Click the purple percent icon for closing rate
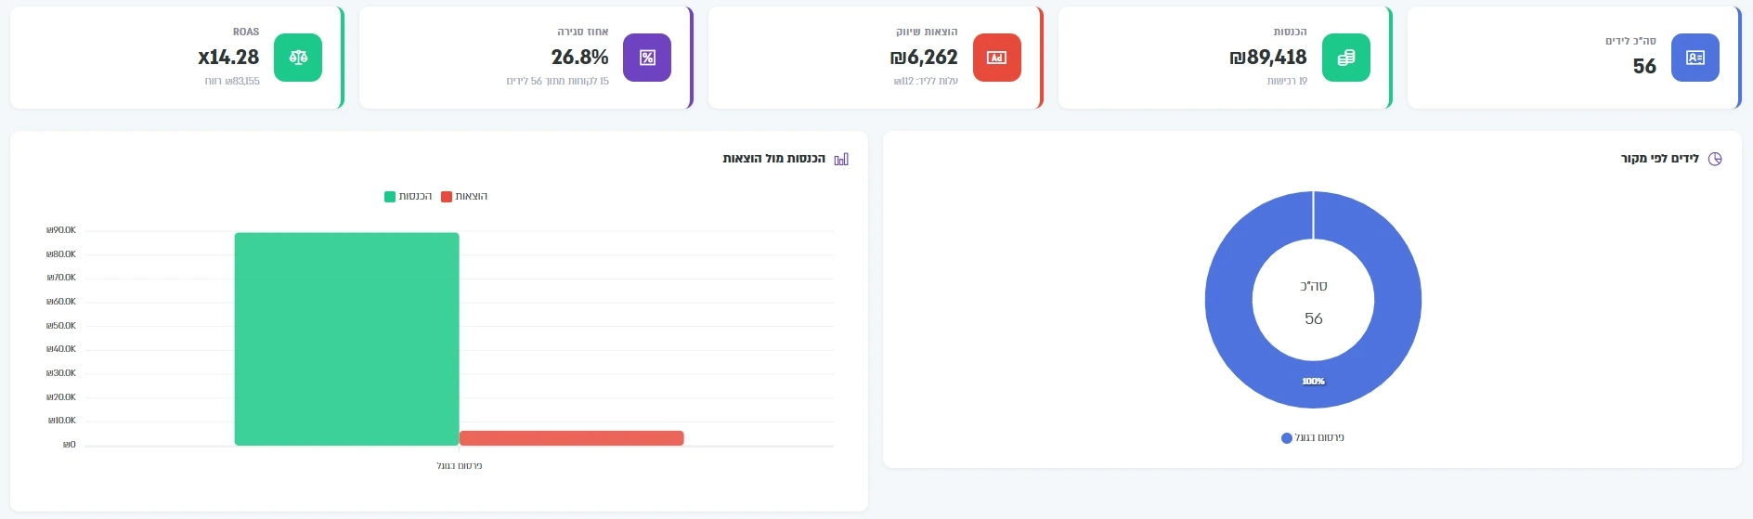Viewport: 1753px width, 519px height. (x=647, y=58)
